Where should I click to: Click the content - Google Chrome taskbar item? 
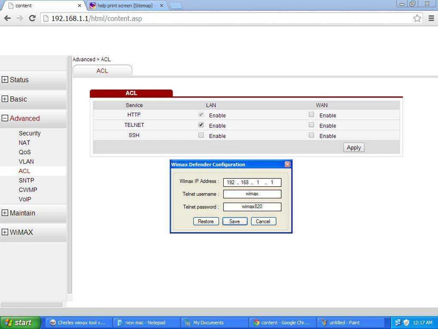[283, 323]
